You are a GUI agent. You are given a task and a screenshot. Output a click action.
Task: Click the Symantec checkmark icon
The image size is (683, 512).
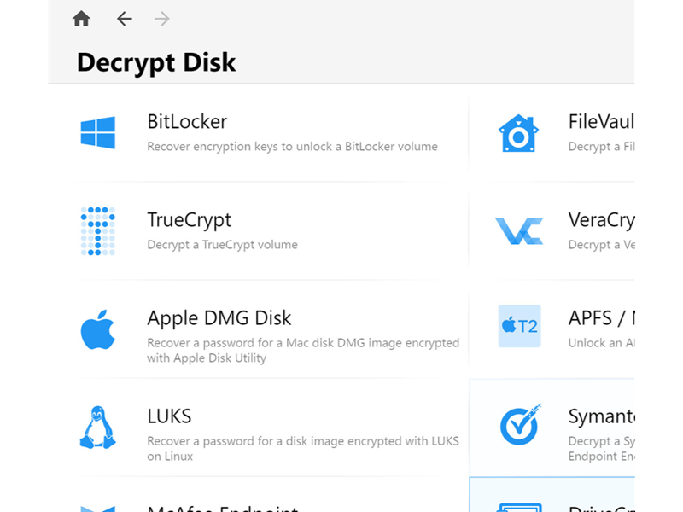click(x=520, y=424)
